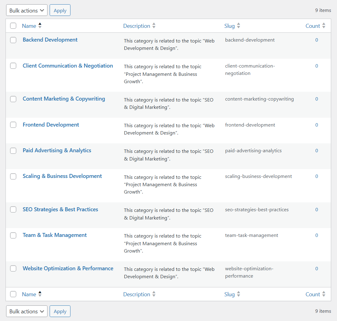Tick the Team & Task Management checkbox
The height and width of the screenshot is (321, 337).
click(x=13, y=235)
